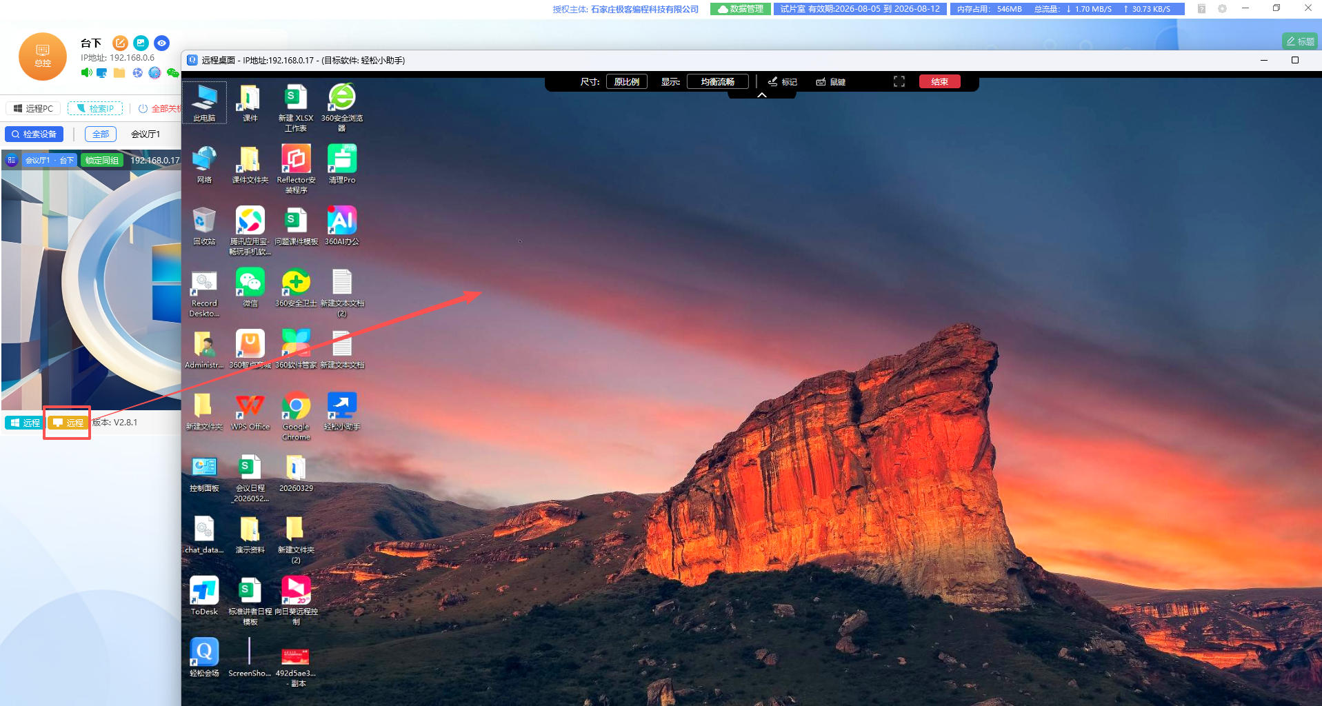Click the 会议厅1 · 台下 device label

tap(50, 160)
